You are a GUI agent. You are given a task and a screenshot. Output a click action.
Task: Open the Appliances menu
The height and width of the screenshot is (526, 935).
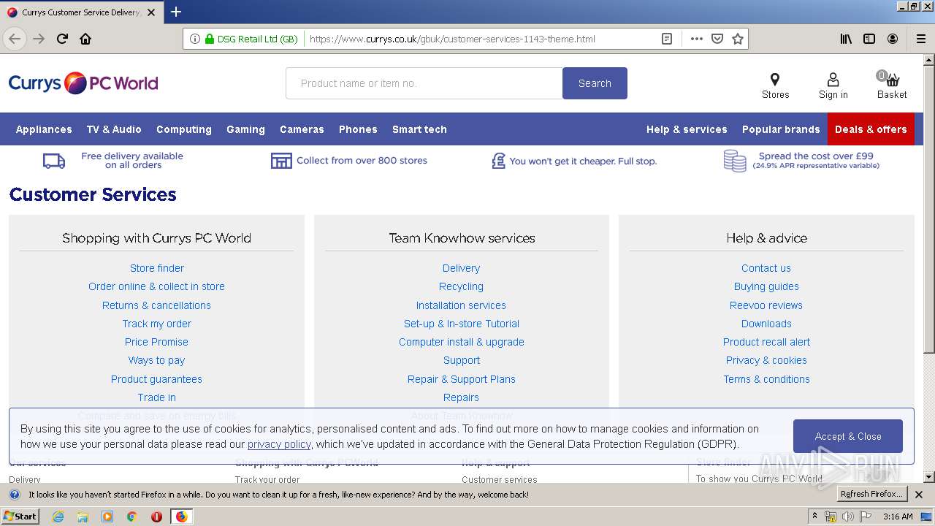coord(44,129)
